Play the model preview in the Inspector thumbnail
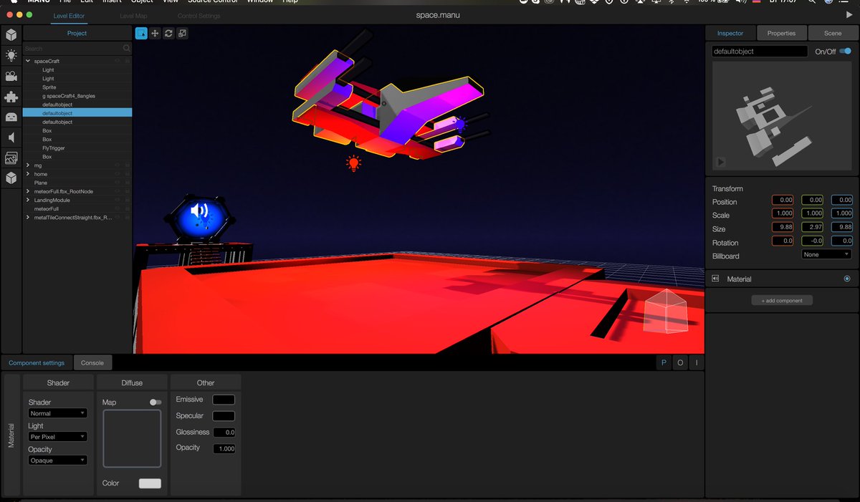860x502 pixels. [721, 162]
